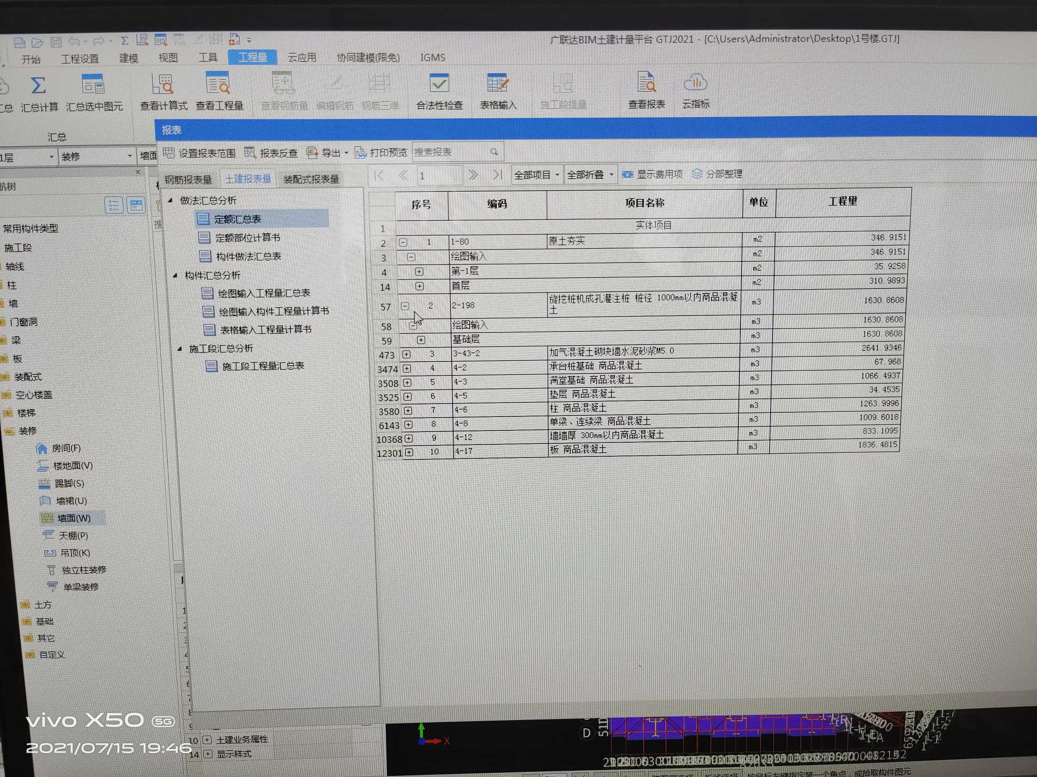This screenshot has width=1037, height=777.
Task: Toggle 显示费用项 option
Action: coord(652,175)
